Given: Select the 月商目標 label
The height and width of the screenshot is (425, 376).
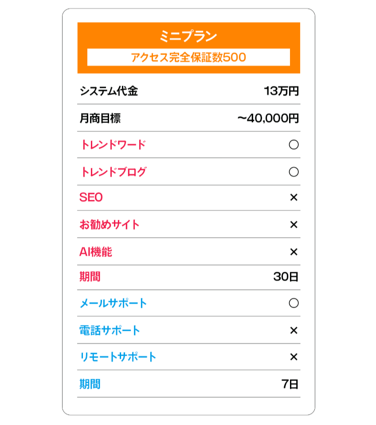Looking at the screenshot, I should (100, 119).
